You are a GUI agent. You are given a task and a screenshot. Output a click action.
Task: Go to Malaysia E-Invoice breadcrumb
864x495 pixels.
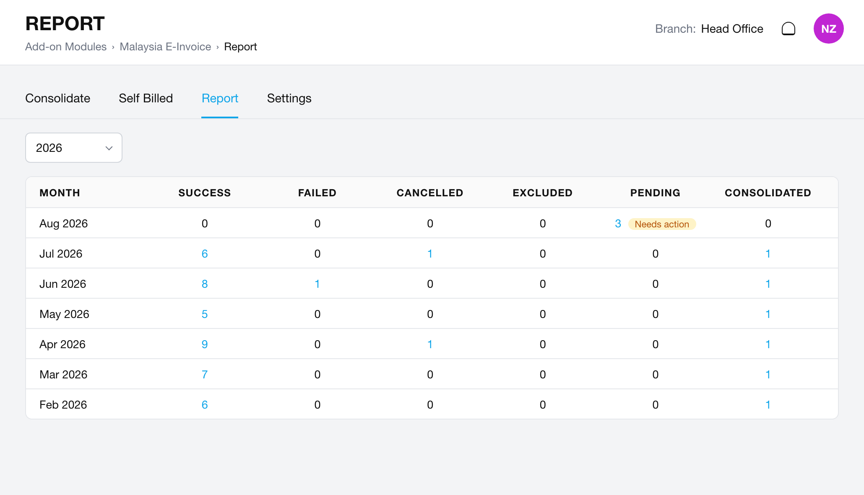(165, 47)
